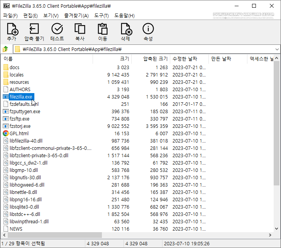Click the status bar timestamp 2023-07-10 19:05:26
Screen dimensions: 281x248
(187, 243)
